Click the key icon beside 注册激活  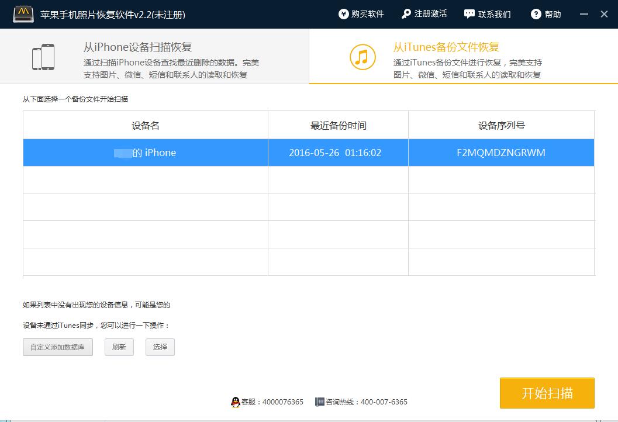coord(406,14)
